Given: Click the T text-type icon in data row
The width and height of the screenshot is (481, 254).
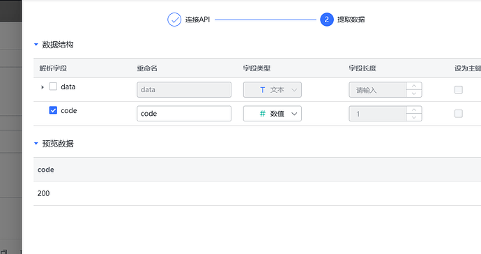Looking at the screenshot, I should tap(263, 90).
